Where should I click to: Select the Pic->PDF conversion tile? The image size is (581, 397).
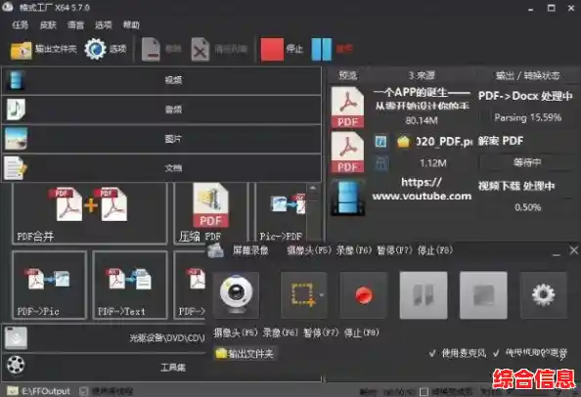tap(282, 214)
